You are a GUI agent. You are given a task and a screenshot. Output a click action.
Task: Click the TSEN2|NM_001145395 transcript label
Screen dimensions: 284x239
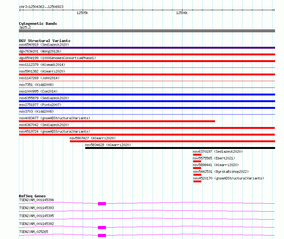tap(36, 216)
